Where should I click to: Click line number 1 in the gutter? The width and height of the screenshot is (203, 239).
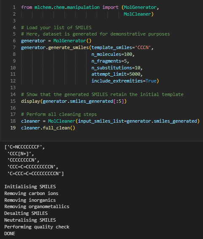[x=14, y=7]
